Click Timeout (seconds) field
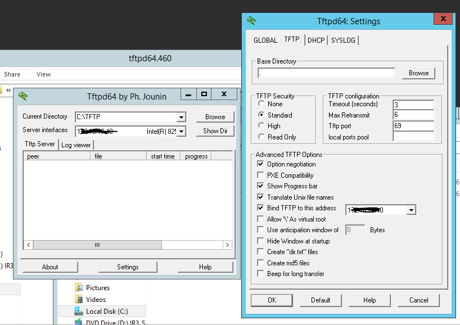Viewport: 460px width, 325px height. point(413,105)
